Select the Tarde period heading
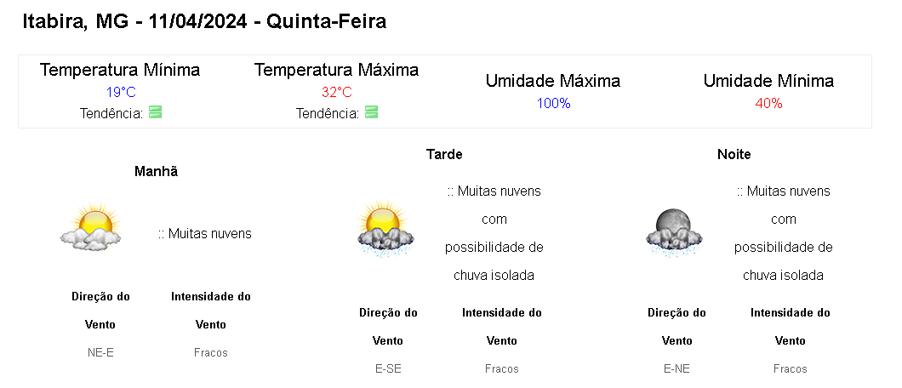Viewport: 902px width, 388px height. coord(444,154)
